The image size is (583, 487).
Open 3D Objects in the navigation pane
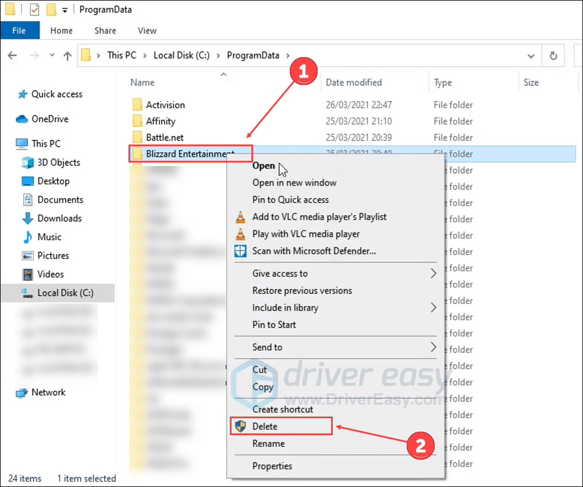coord(59,163)
